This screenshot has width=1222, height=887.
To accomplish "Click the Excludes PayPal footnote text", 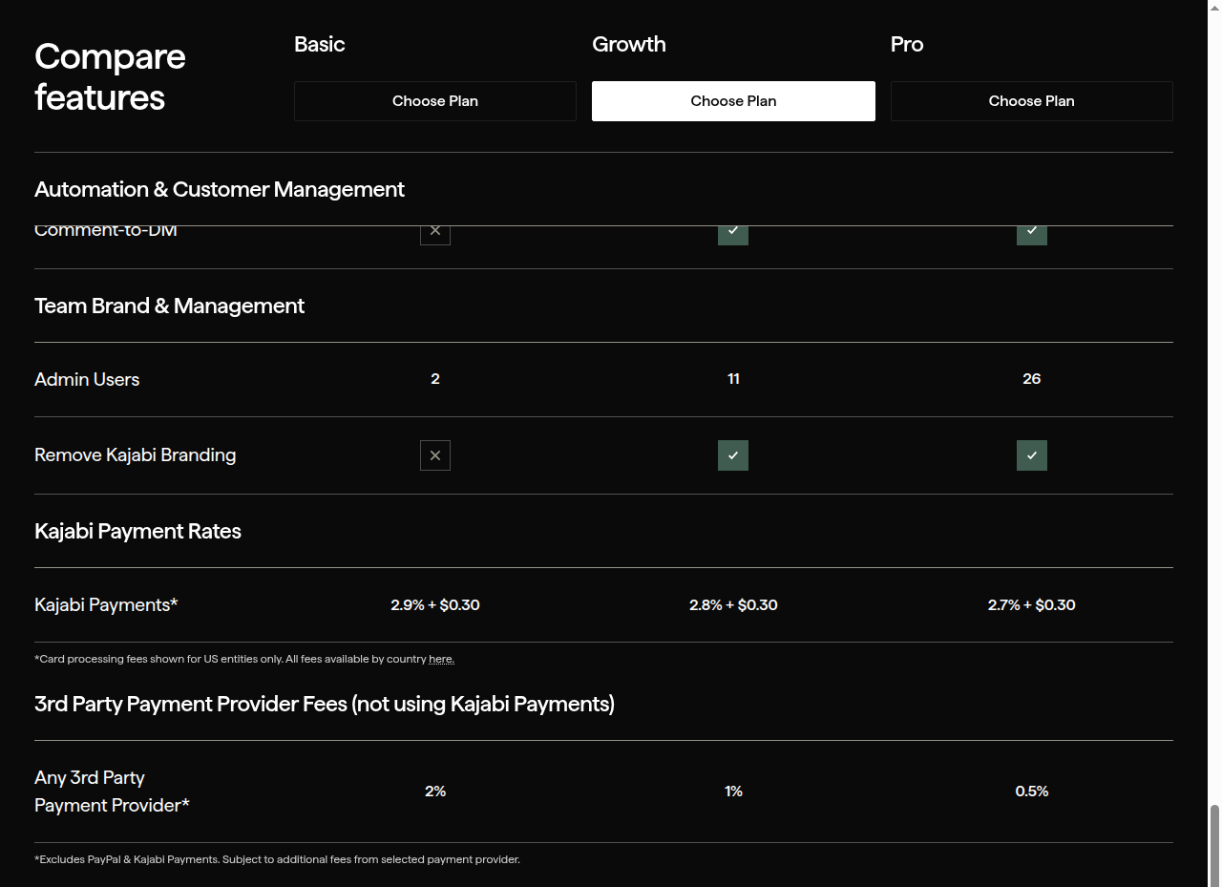I will 277,859.
